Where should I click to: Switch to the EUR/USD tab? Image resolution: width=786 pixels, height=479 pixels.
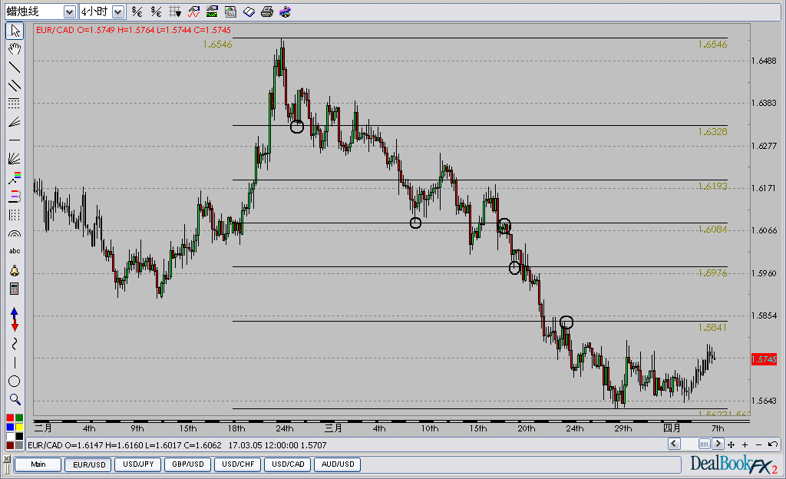point(88,464)
